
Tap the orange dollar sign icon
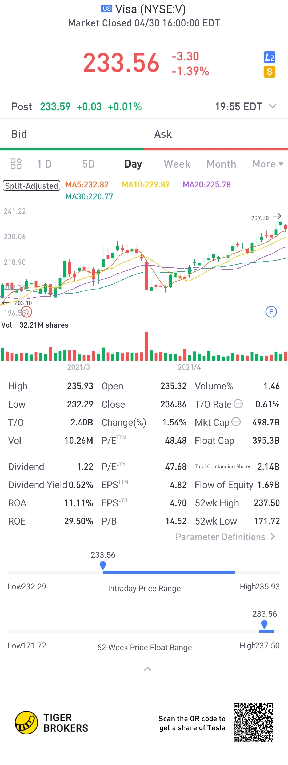[269, 72]
